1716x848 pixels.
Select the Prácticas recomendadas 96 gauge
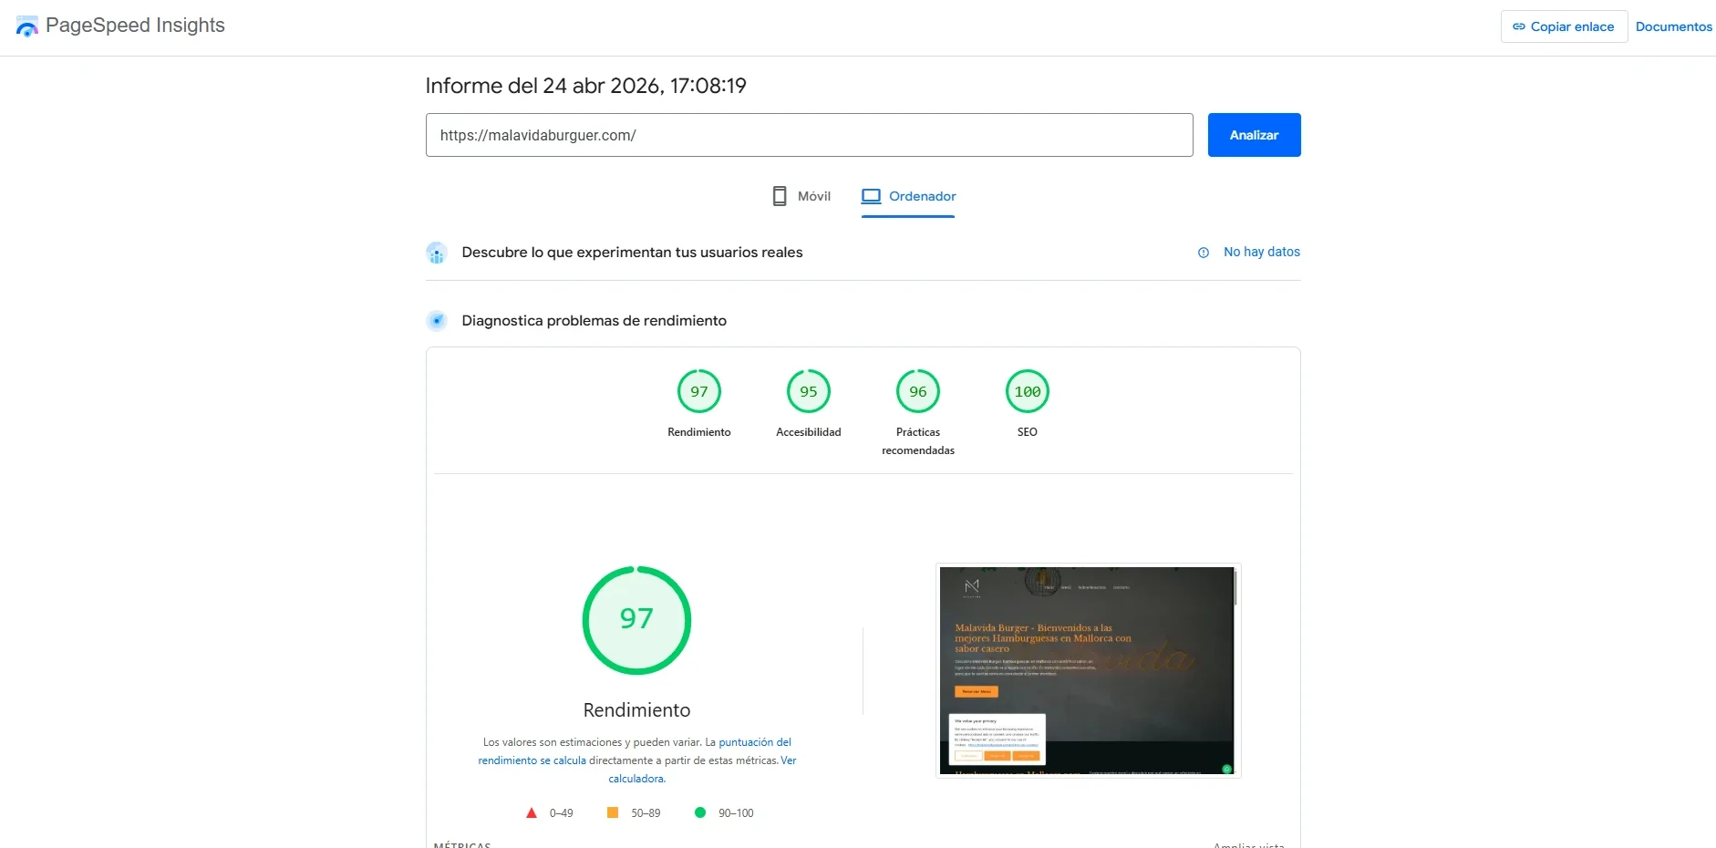click(918, 391)
